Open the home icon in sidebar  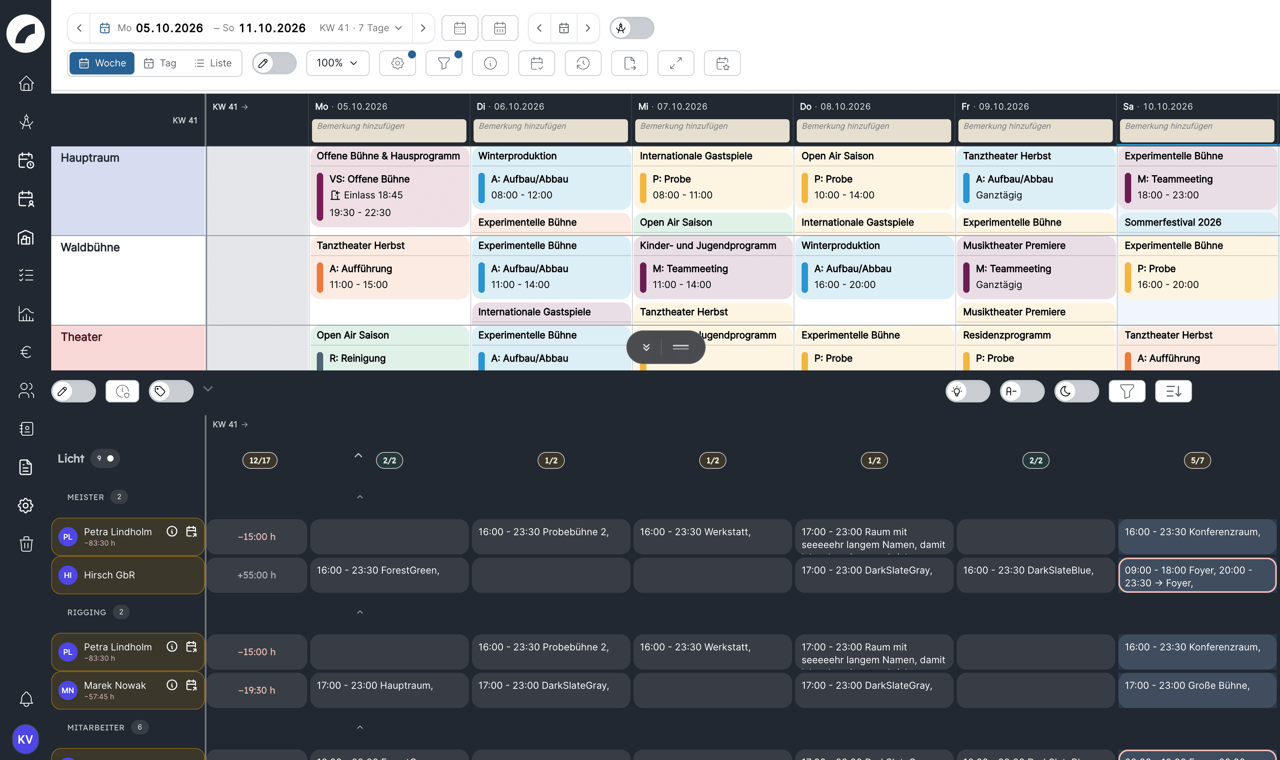click(26, 83)
